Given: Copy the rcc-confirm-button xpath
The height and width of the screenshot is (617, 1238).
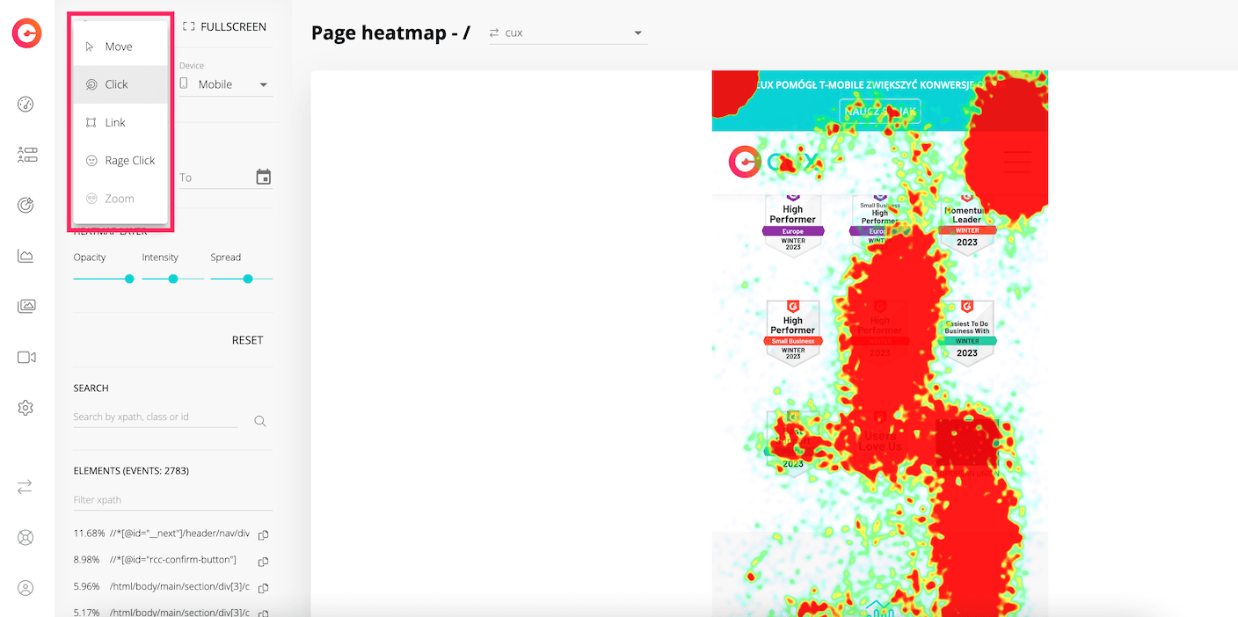Looking at the screenshot, I should point(263,561).
